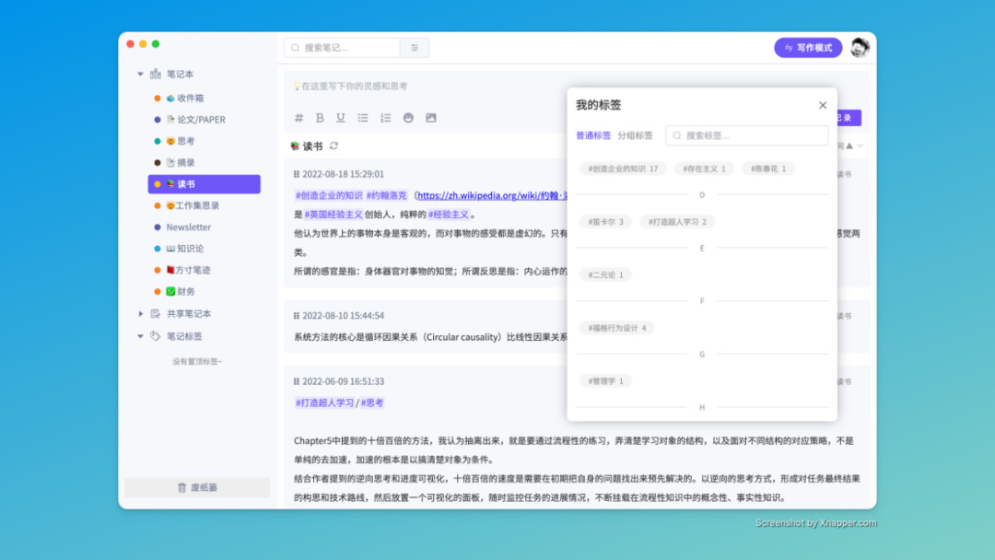Click the 2022-08-10 15:44:54 timestamp
This screenshot has height=560, width=995.
343,315
